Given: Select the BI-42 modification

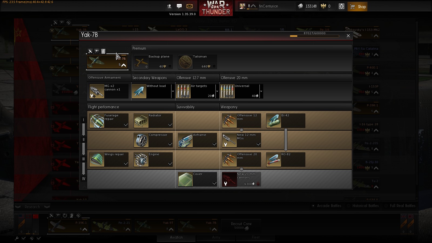Looking at the screenshot, I should tap(286, 120).
